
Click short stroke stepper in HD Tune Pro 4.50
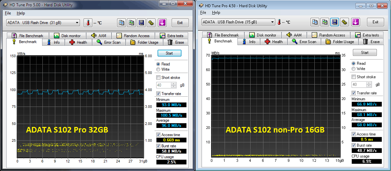tap(369, 85)
